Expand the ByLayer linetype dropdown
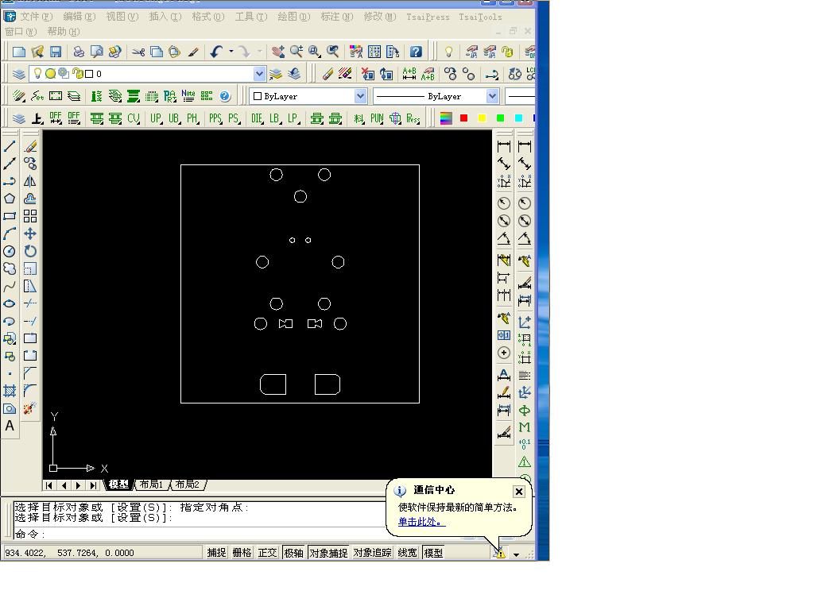 [492, 96]
